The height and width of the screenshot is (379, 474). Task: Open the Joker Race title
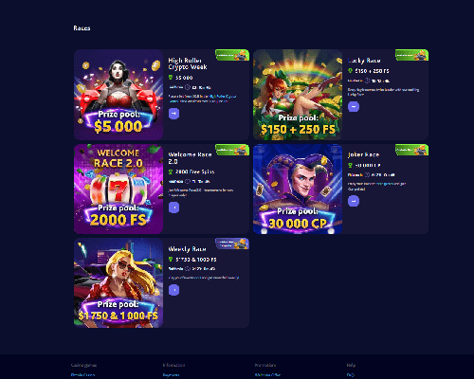363,154
